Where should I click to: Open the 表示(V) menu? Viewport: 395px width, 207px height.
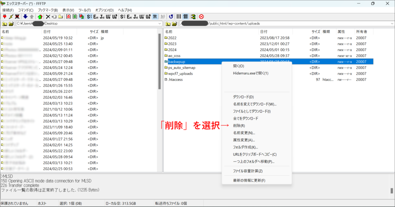(x=68, y=10)
